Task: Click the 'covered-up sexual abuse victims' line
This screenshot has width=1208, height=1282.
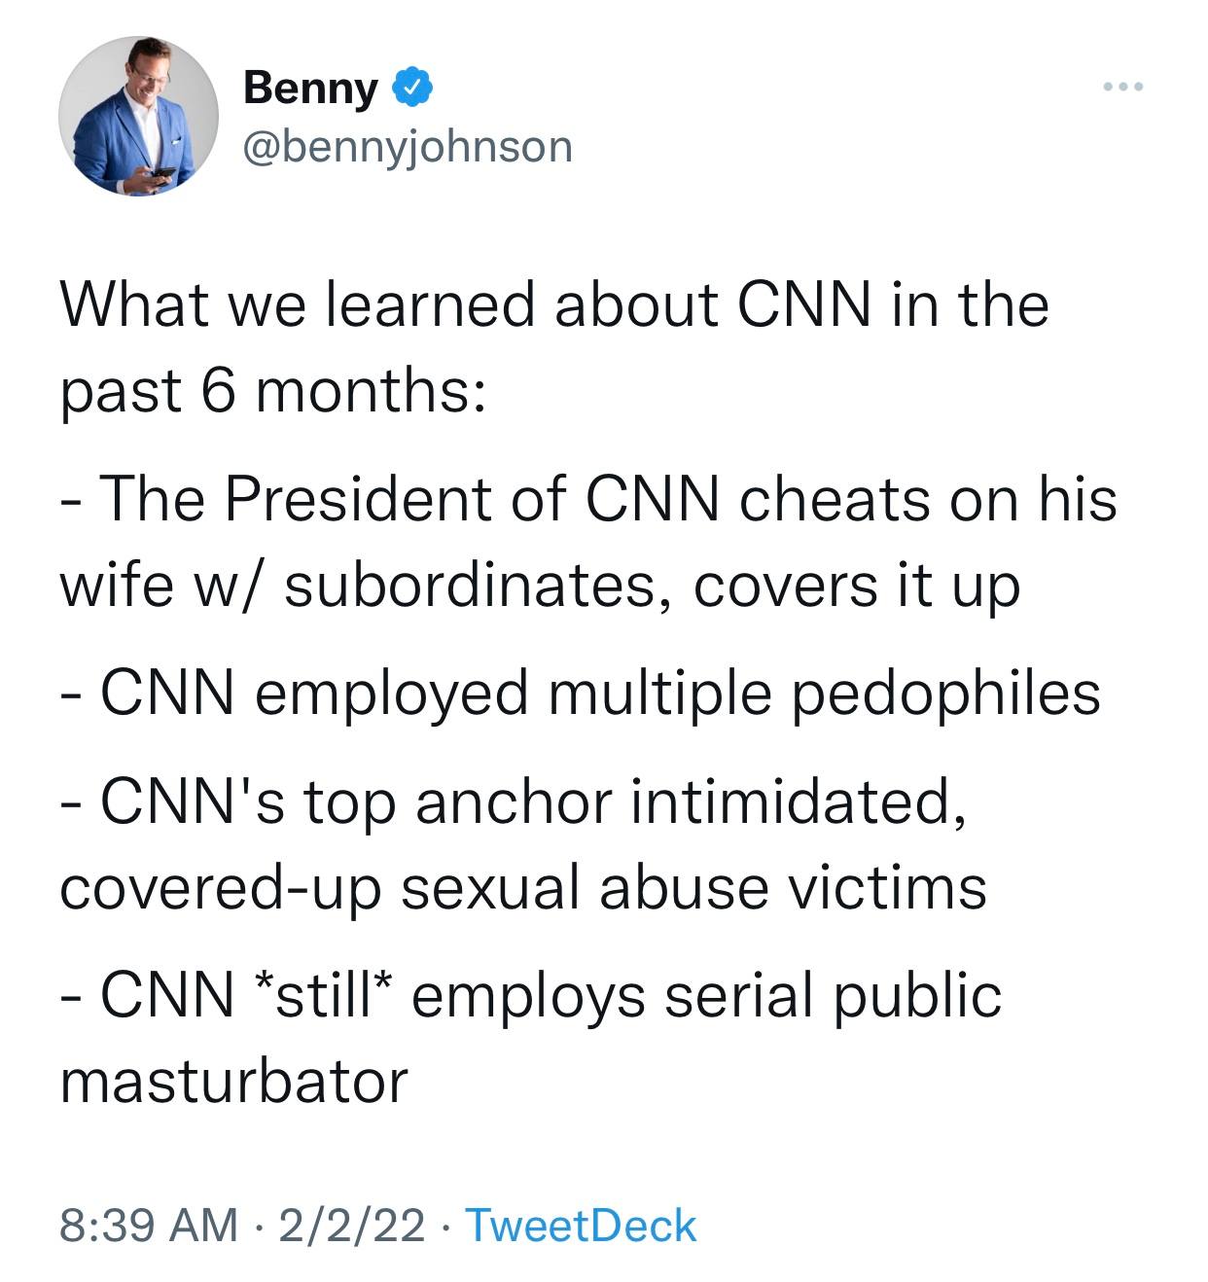Action: (x=523, y=887)
